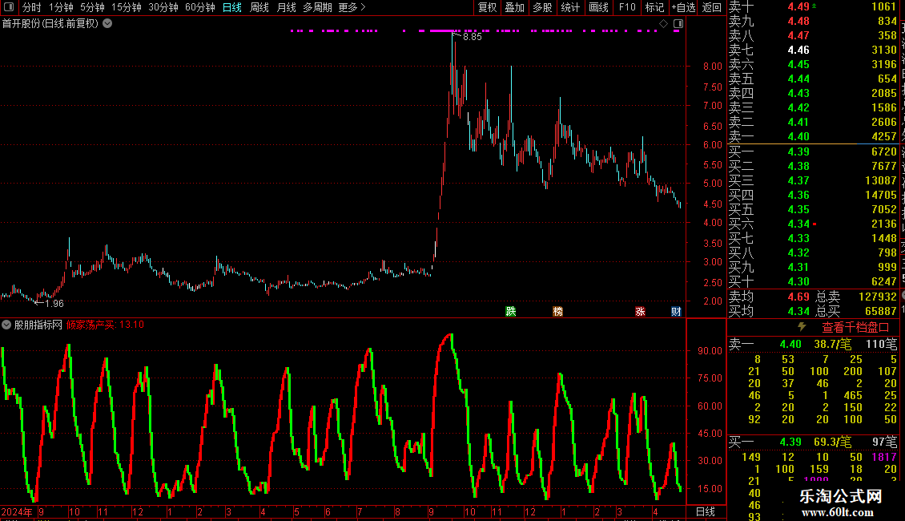905x521 pixels.
Task: Click 69.3/笔 in 买一 detail row
Action: click(833, 442)
